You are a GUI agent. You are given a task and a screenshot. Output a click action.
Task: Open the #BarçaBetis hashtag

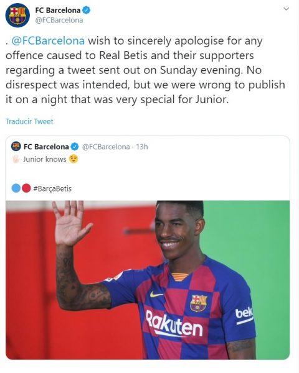(52, 188)
